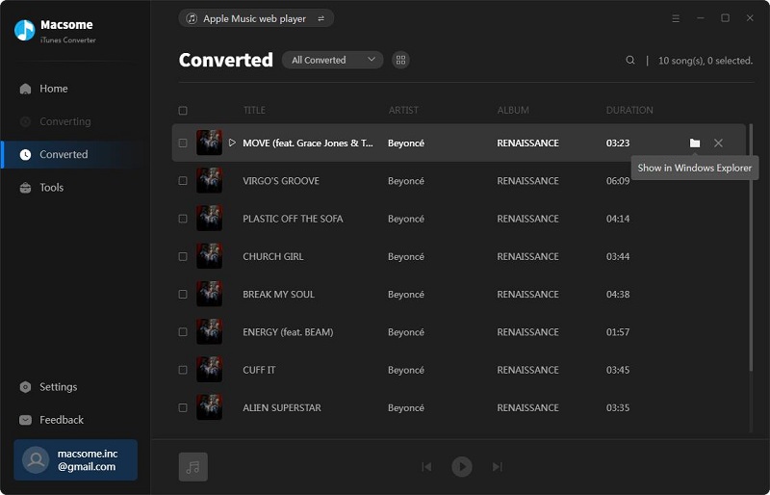
Task: Click album art of MOVE track
Action: pyautogui.click(x=209, y=143)
